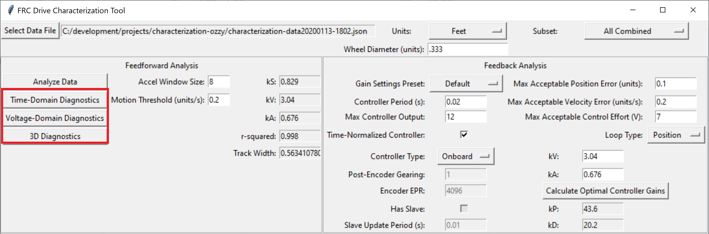Image resolution: width=709 pixels, height=234 pixels.
Task: Close the FRC Drive Characterization Tool
Action: 693,10
